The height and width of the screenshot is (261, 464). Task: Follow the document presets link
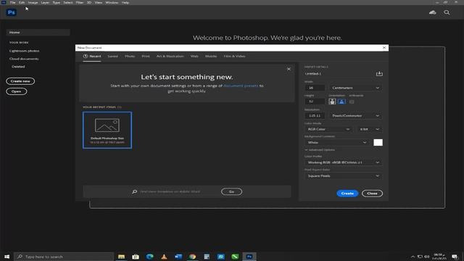[x=241, y=86]
